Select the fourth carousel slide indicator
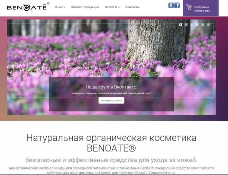This screenshot has width=228, height=175. click(x=197, y=25)
